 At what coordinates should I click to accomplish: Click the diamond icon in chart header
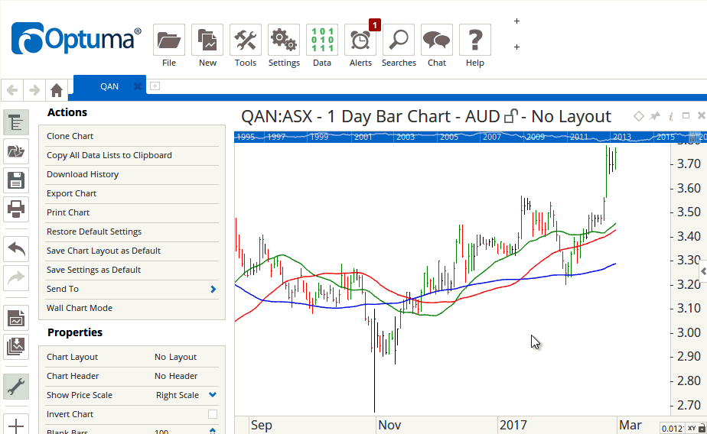[638, 116]
